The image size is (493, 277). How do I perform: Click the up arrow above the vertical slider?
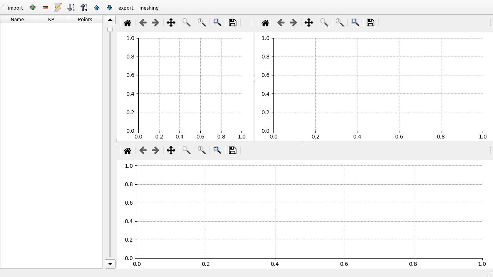pyautogui.click(x=110, y=20)
